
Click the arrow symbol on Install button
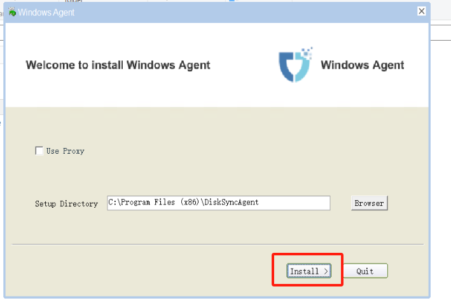[x=326, y=271]
